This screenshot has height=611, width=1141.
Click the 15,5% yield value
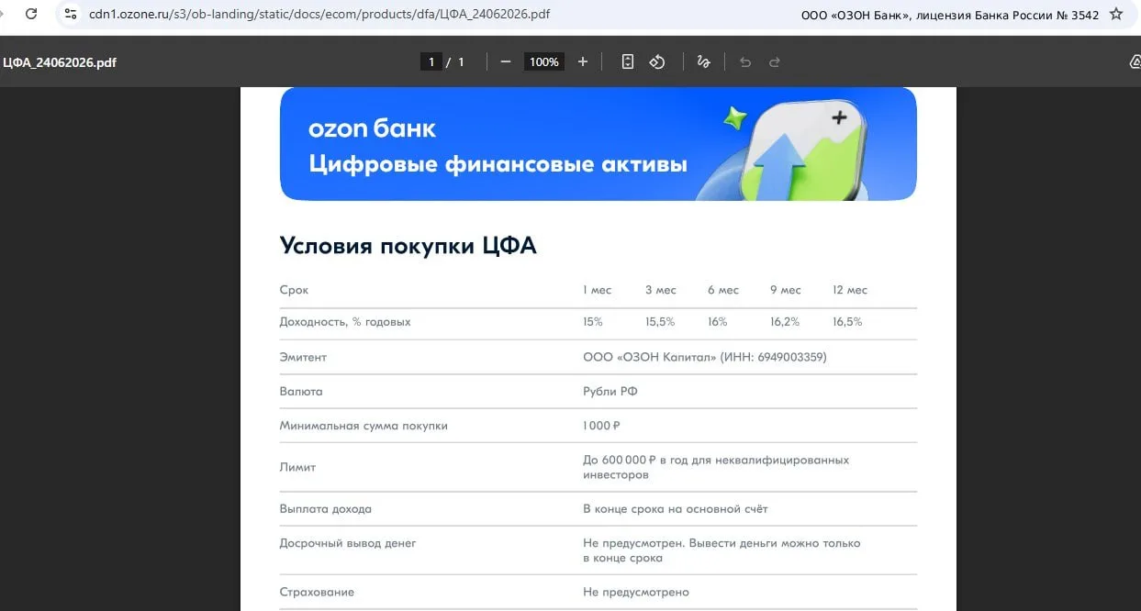coord(660,322)
